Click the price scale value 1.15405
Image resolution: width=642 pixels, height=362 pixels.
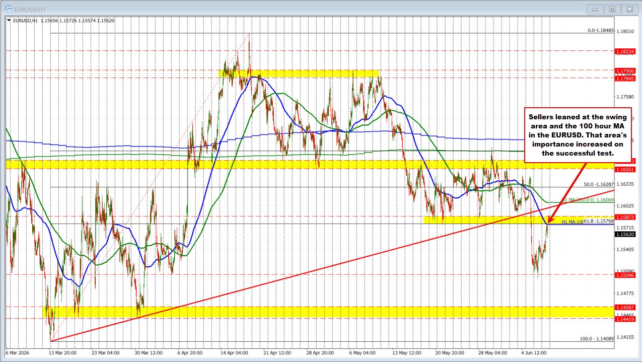pos(626,249)
